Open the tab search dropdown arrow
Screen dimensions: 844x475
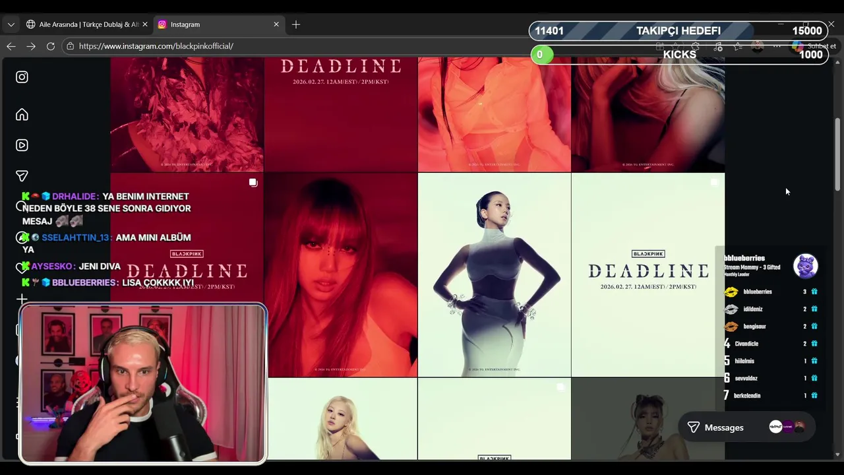11,24
